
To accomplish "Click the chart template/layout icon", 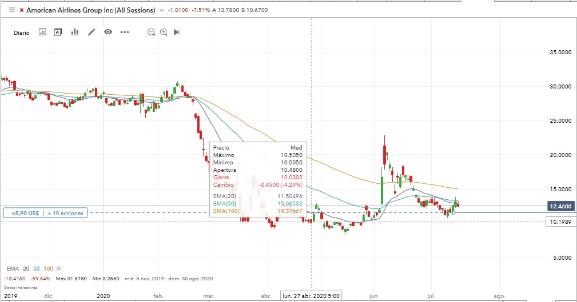I will coord(58,32).
